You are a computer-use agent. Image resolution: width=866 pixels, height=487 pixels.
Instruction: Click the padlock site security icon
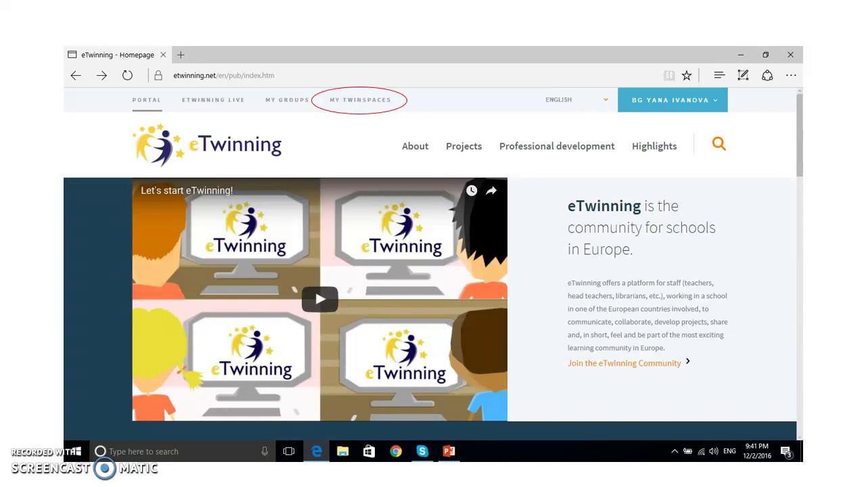[158, 76]
